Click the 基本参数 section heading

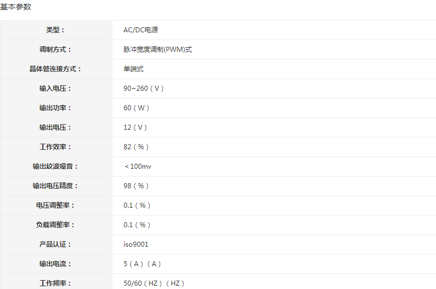pos(16,7)
